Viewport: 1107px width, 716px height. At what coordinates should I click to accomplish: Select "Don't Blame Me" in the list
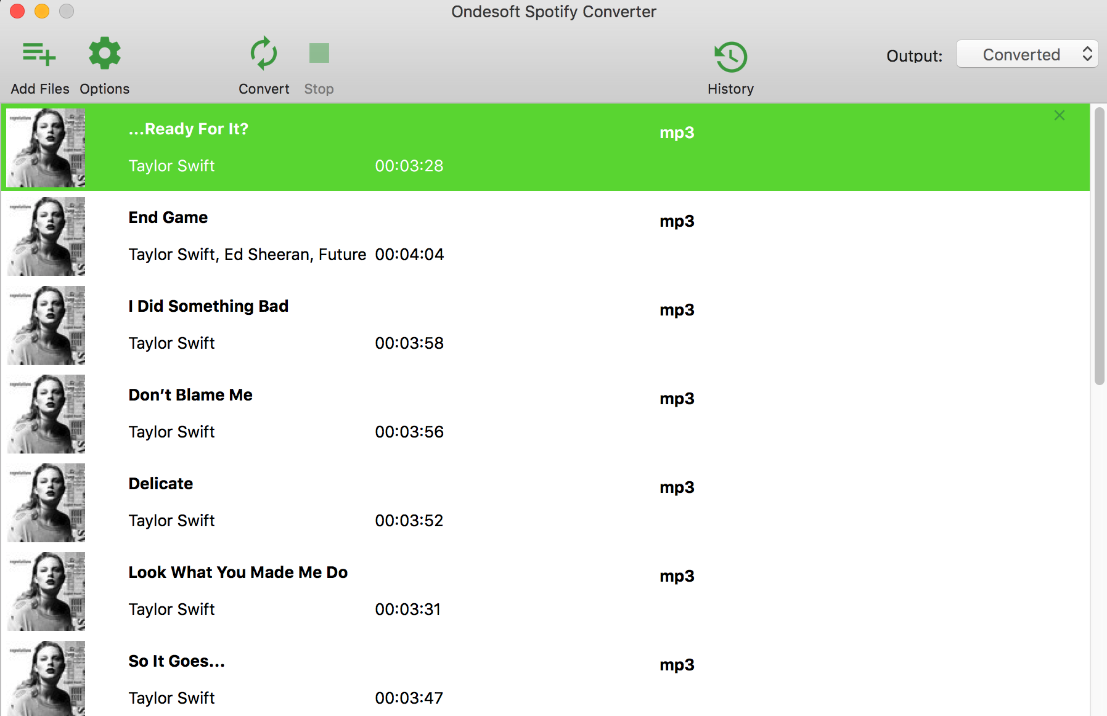[x=190, y=395]
